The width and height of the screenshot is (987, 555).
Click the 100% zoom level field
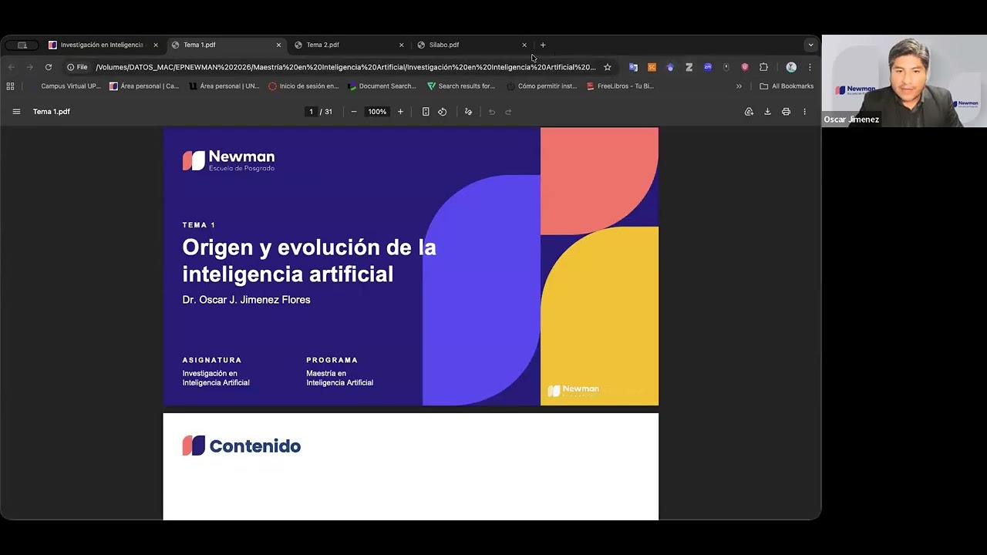(377, 112)
